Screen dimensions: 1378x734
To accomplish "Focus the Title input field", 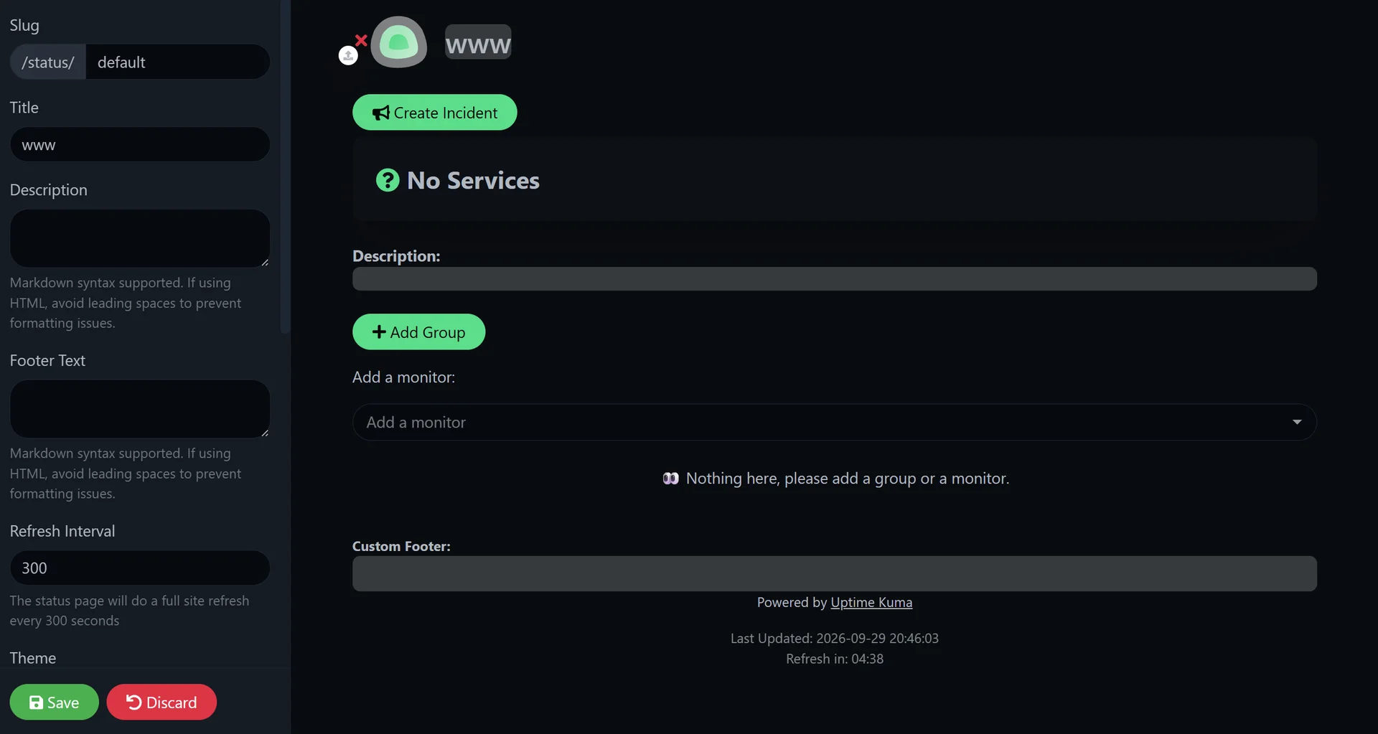I will pyautogui.click(x=140, y=145).
